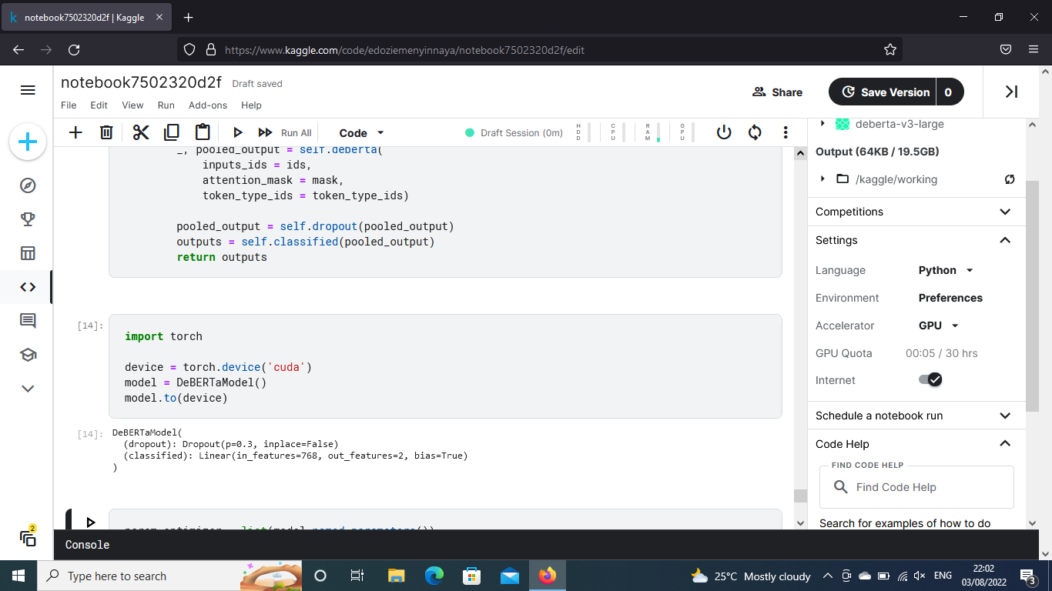This screenshot has height=591, width=1052.
Task: Power off the session with power icon
Action: click(723, 132)
